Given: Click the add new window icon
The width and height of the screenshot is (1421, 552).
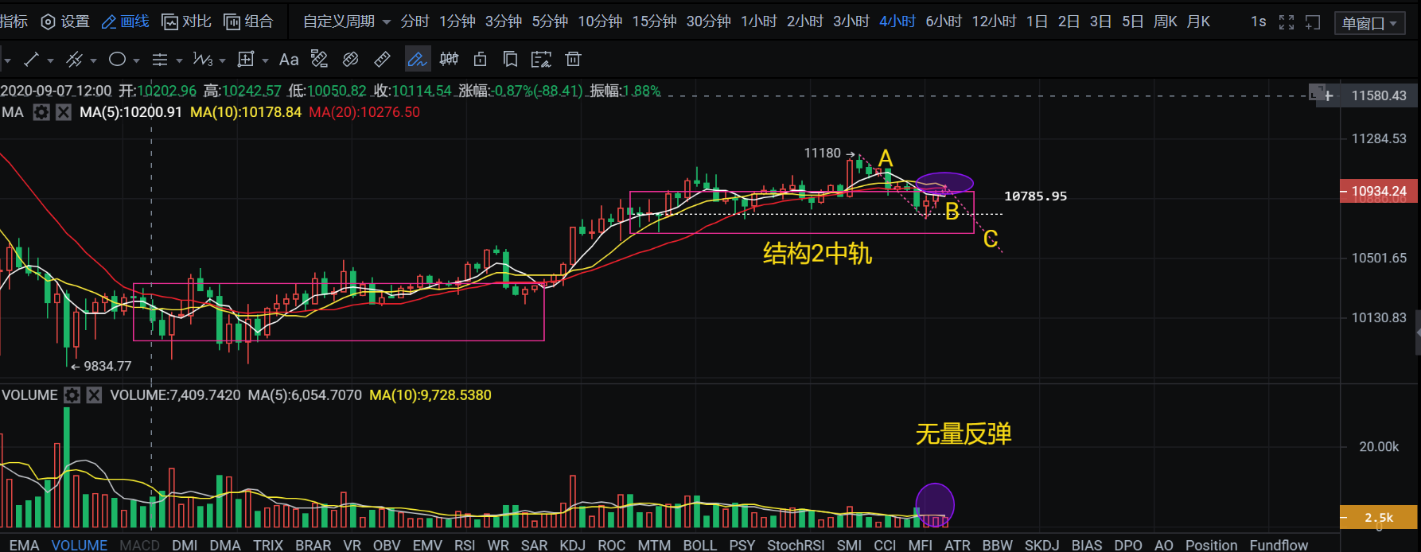Looking at the screenshot, I should 1313,22.
